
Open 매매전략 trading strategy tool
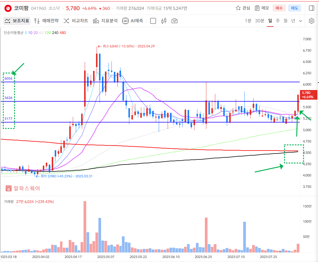(x=46, y=21)
